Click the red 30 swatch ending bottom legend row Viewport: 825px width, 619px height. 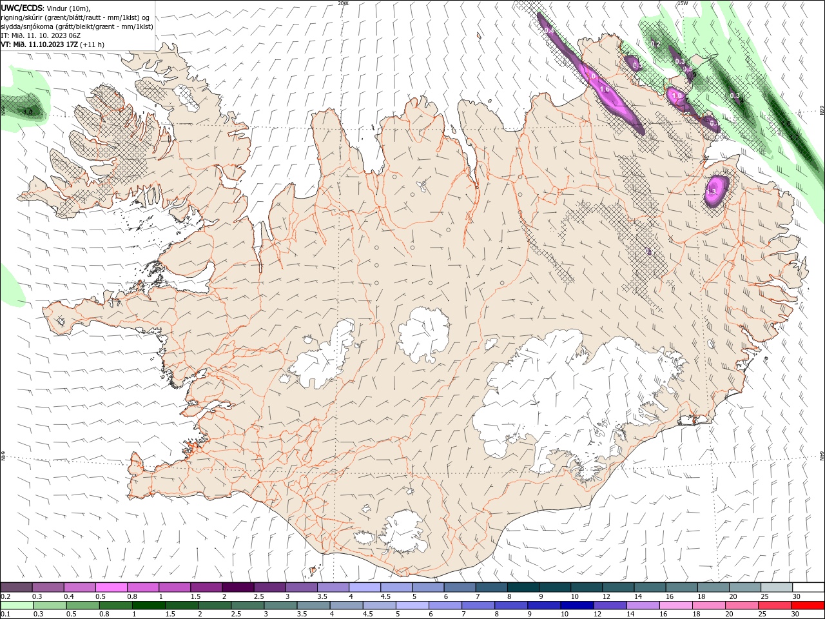pyautogui.click(x=808, y=605)
